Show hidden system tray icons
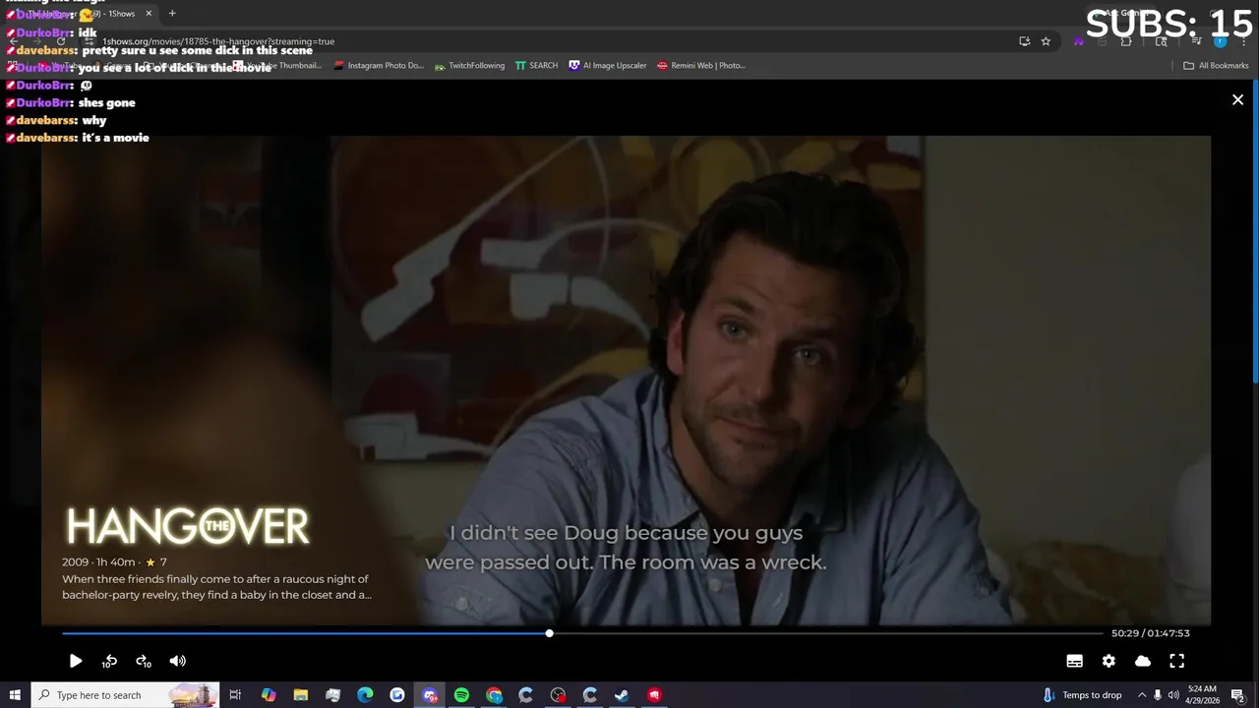1259x708 pixels. [1142, 695]
